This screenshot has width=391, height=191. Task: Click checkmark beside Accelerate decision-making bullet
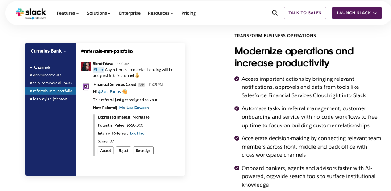pyautogui.click(x=237, y=138)
